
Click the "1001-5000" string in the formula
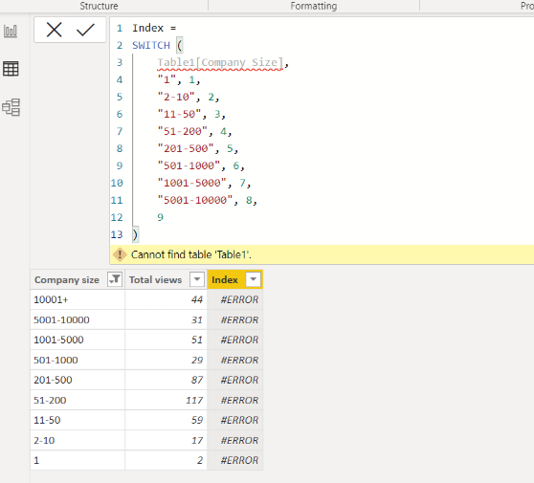coord(192,183)
